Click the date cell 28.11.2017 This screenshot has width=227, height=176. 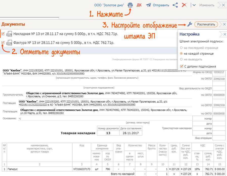(131, 133)
